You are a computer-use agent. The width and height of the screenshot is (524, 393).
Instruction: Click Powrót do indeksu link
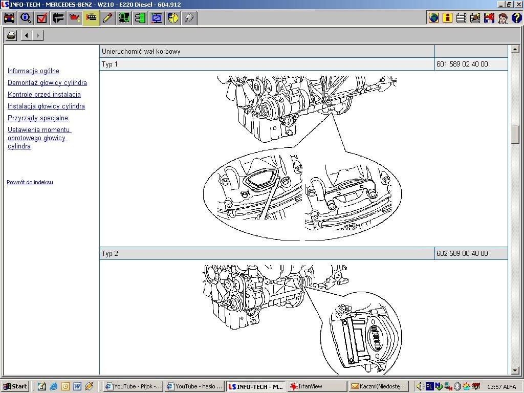pos(30,182)
